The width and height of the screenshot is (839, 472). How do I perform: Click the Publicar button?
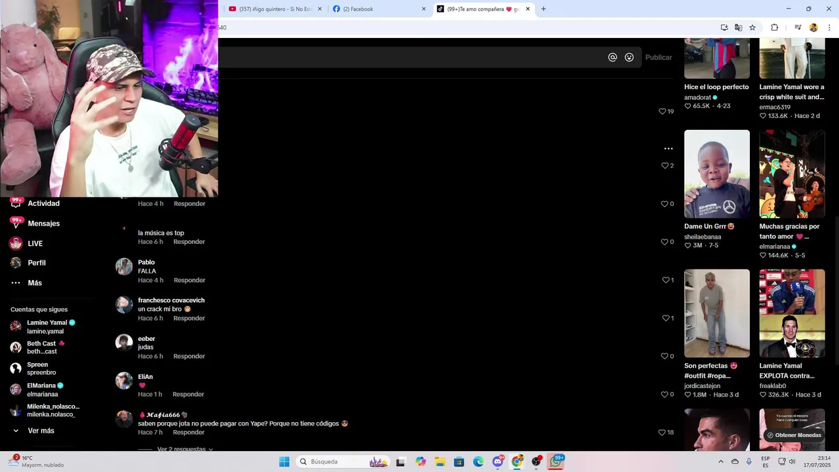[x=658, y=57]
